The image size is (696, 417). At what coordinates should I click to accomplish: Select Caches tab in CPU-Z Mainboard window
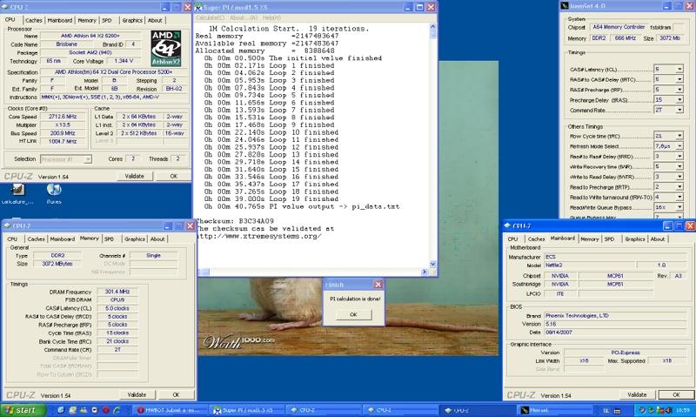(x=536, y=239)
